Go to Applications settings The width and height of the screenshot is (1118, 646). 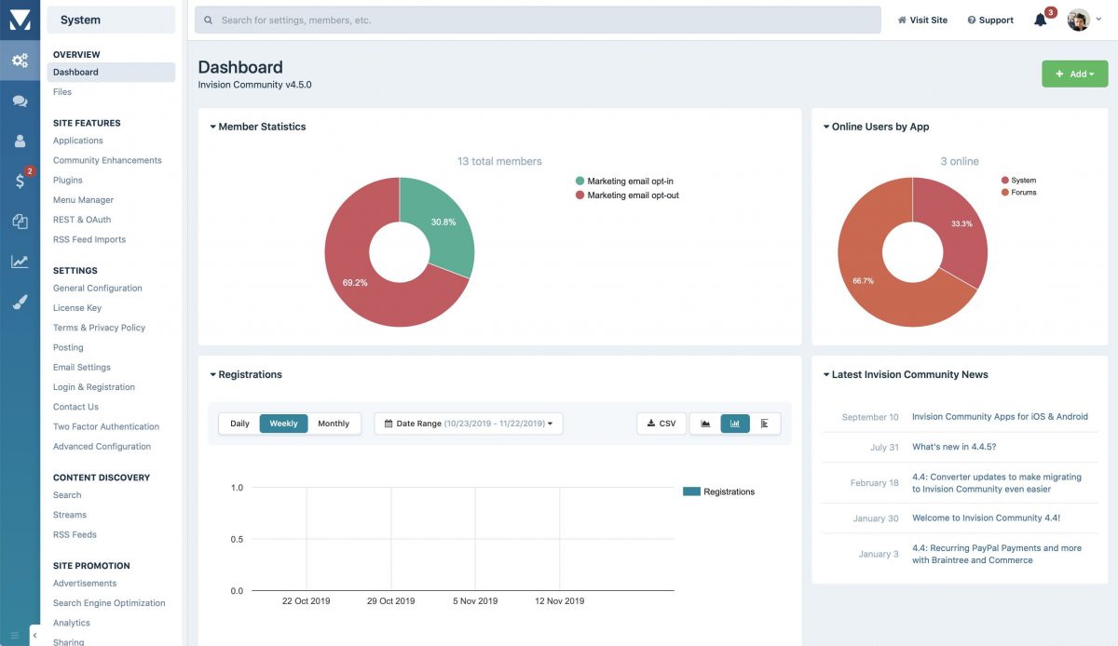(78, 141)
